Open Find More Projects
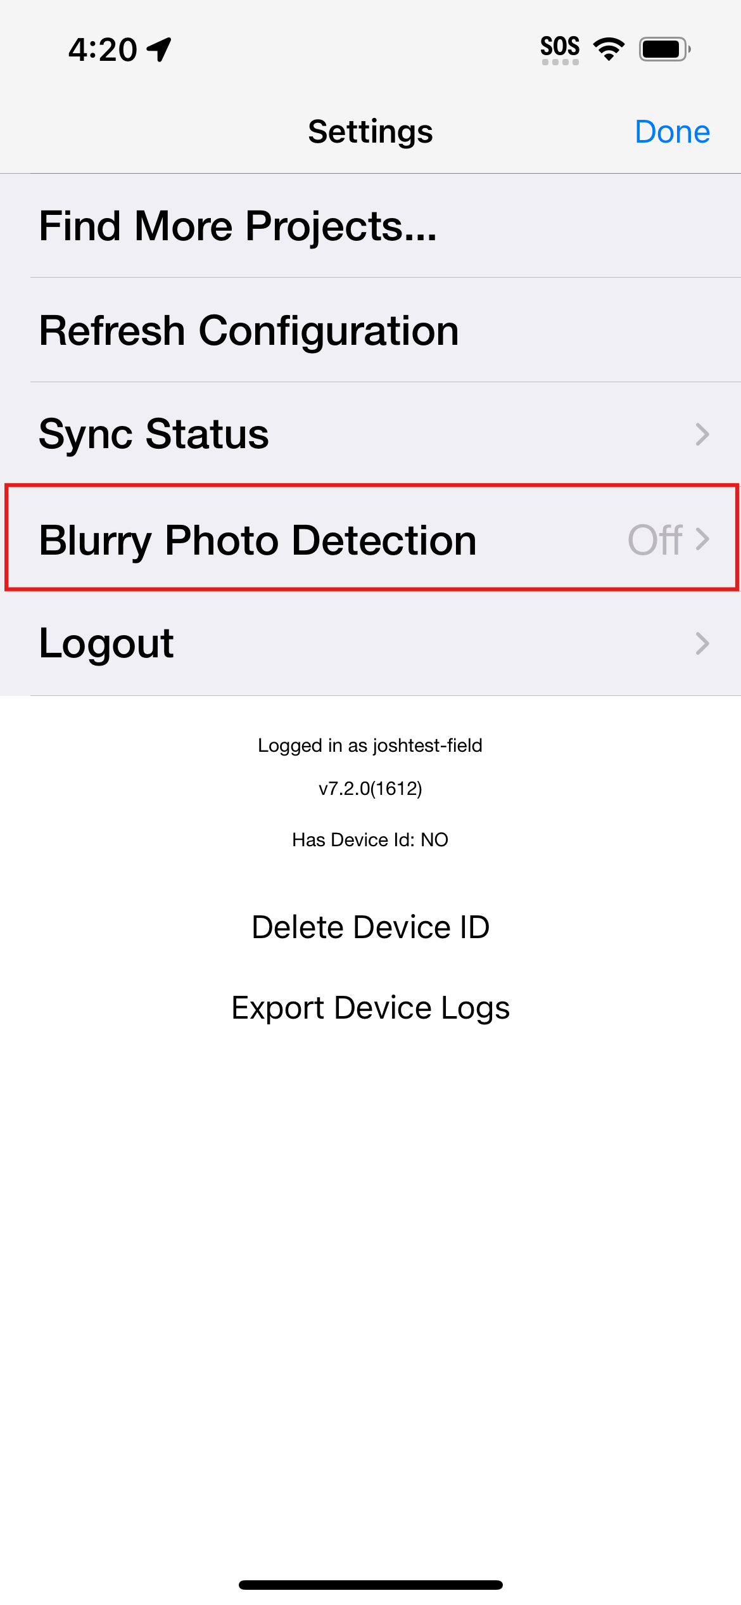 pos(238,226)
